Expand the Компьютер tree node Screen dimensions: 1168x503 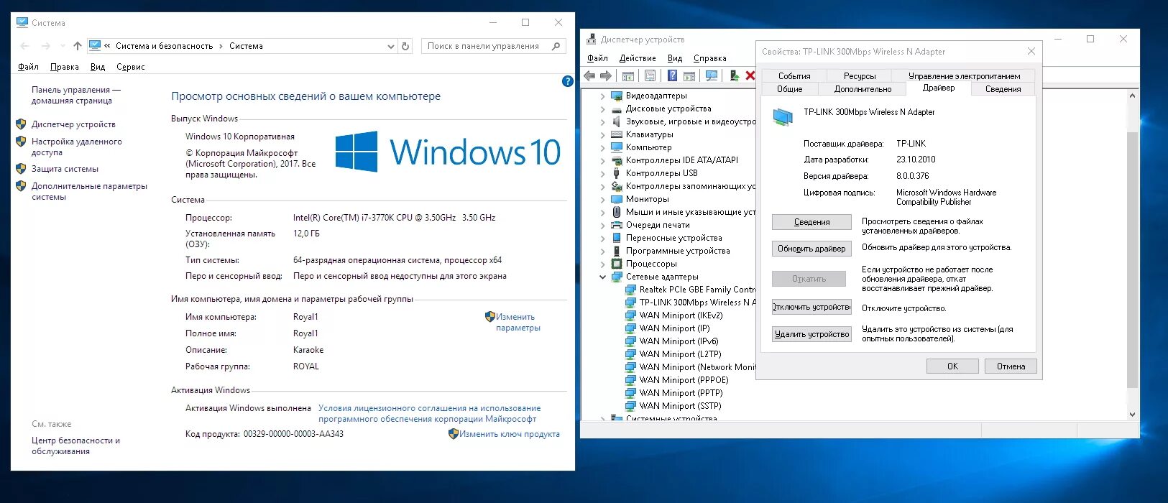tap(602, 147)
